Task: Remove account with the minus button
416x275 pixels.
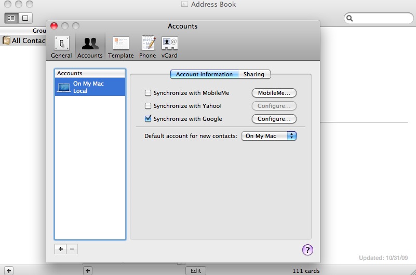Action: pos(72,249)
